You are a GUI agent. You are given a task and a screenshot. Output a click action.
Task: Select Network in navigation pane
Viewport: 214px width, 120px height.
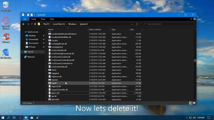point(31,57)
